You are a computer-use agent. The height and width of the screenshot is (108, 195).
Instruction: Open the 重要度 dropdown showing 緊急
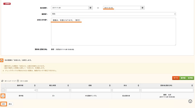pyautogui.click(x=113, y=14)
